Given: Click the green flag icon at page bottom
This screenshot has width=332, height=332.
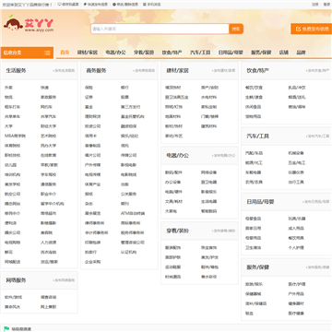Looking at the screenshot, I should point(6,328).
